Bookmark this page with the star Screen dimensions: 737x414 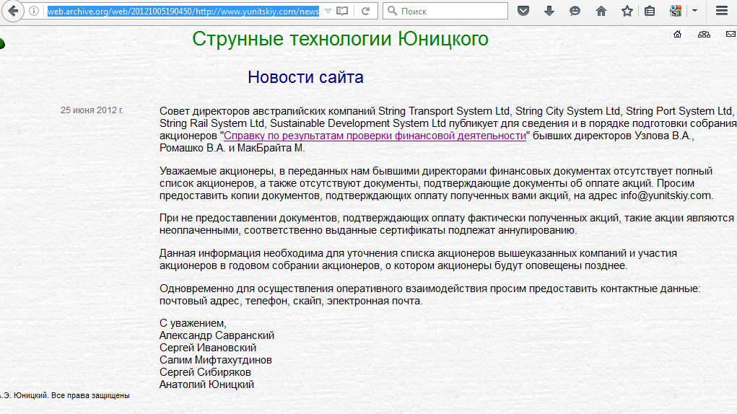point(627,12)
